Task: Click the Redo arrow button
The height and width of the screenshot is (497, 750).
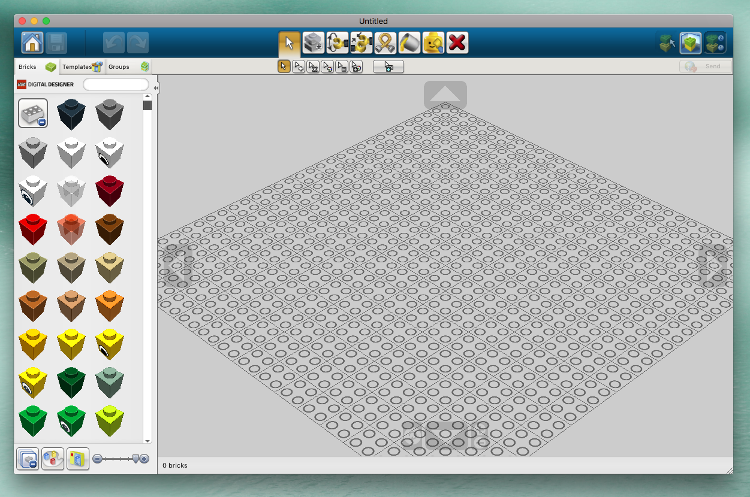Action: coord(137,43)
